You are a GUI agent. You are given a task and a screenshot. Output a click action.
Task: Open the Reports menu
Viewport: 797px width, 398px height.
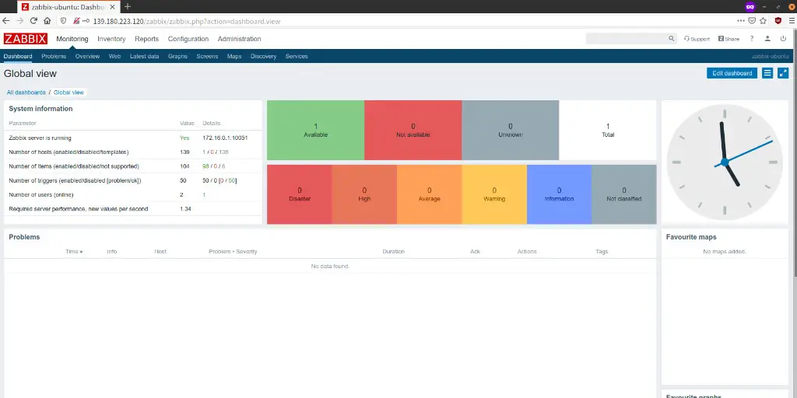point(147,39)
